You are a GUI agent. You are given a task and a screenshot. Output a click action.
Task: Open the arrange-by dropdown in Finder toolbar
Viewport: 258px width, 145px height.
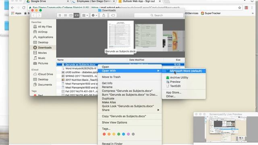(x=85, y=15)
